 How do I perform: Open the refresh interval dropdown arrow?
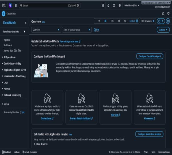tap(163, 21)
